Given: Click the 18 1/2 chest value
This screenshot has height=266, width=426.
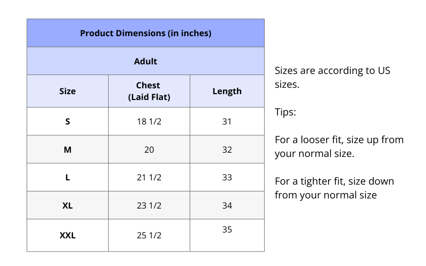Looking at the screenshot, I should click(x=149, y=121).
